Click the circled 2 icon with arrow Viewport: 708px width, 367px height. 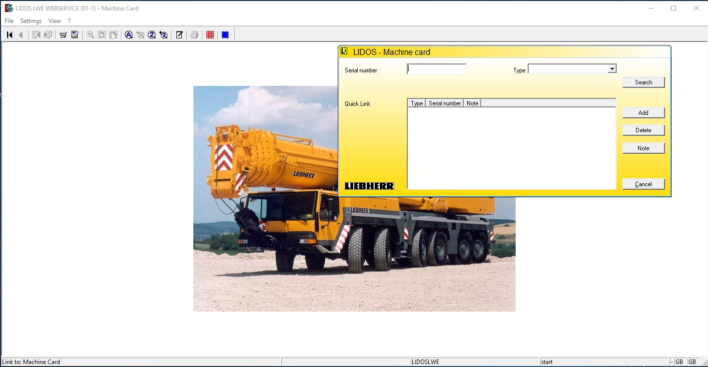(163, 35)
